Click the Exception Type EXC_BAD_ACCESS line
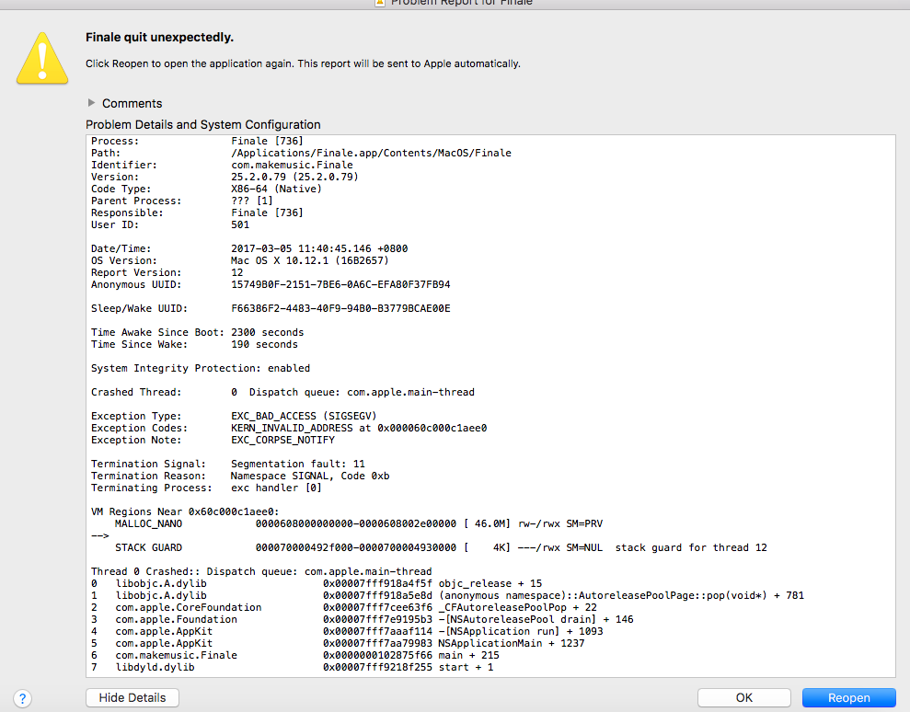The height and width of the screenshot is (712, 910). pos(303,416)
